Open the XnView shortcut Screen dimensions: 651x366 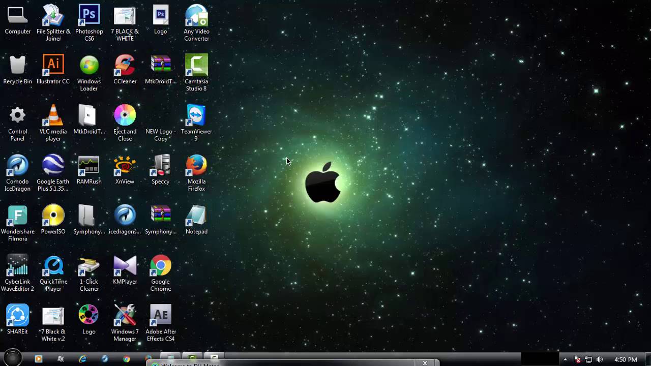(125, 170)
